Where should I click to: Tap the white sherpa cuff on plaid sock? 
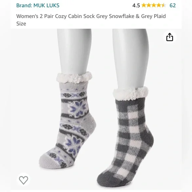[131, 93]
